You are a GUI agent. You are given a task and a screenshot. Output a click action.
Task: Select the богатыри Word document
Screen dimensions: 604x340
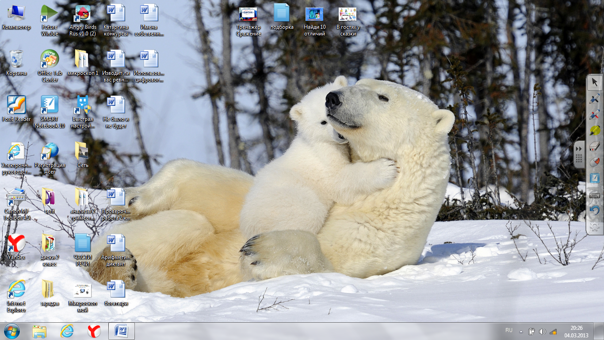[116, 293]
